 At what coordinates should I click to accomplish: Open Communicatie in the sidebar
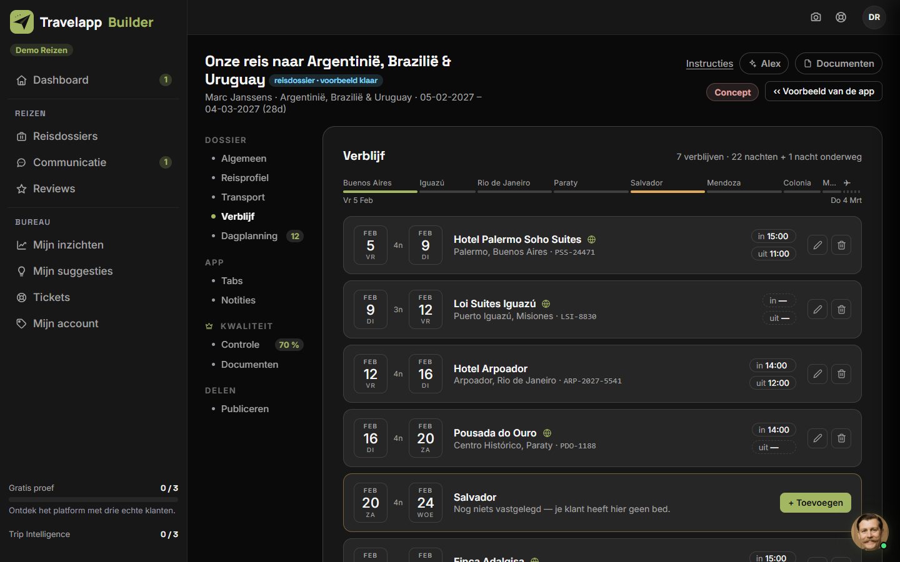pos(93,162)
